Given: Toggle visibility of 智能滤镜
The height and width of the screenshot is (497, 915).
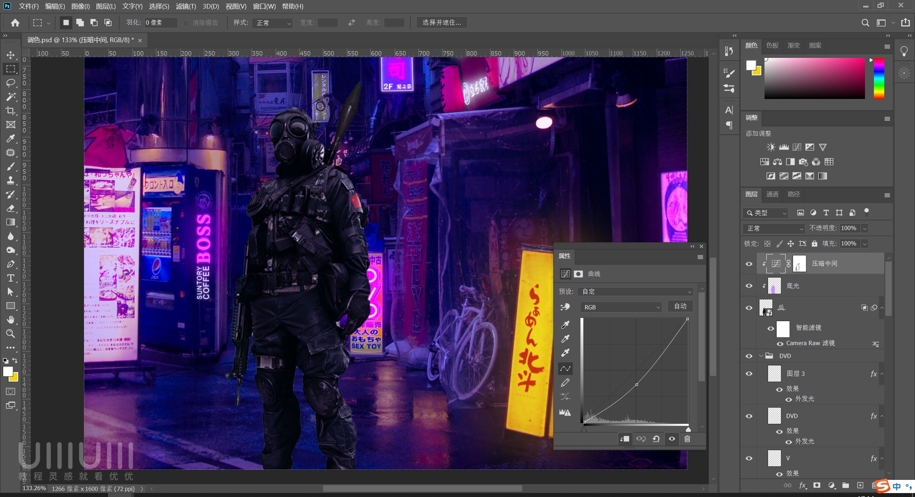Looking at the screenshot, I should point(771,328).
